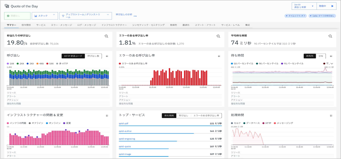Open the 呼び出し chart menu icon
341x159 pixels.
tap(107, 56)
